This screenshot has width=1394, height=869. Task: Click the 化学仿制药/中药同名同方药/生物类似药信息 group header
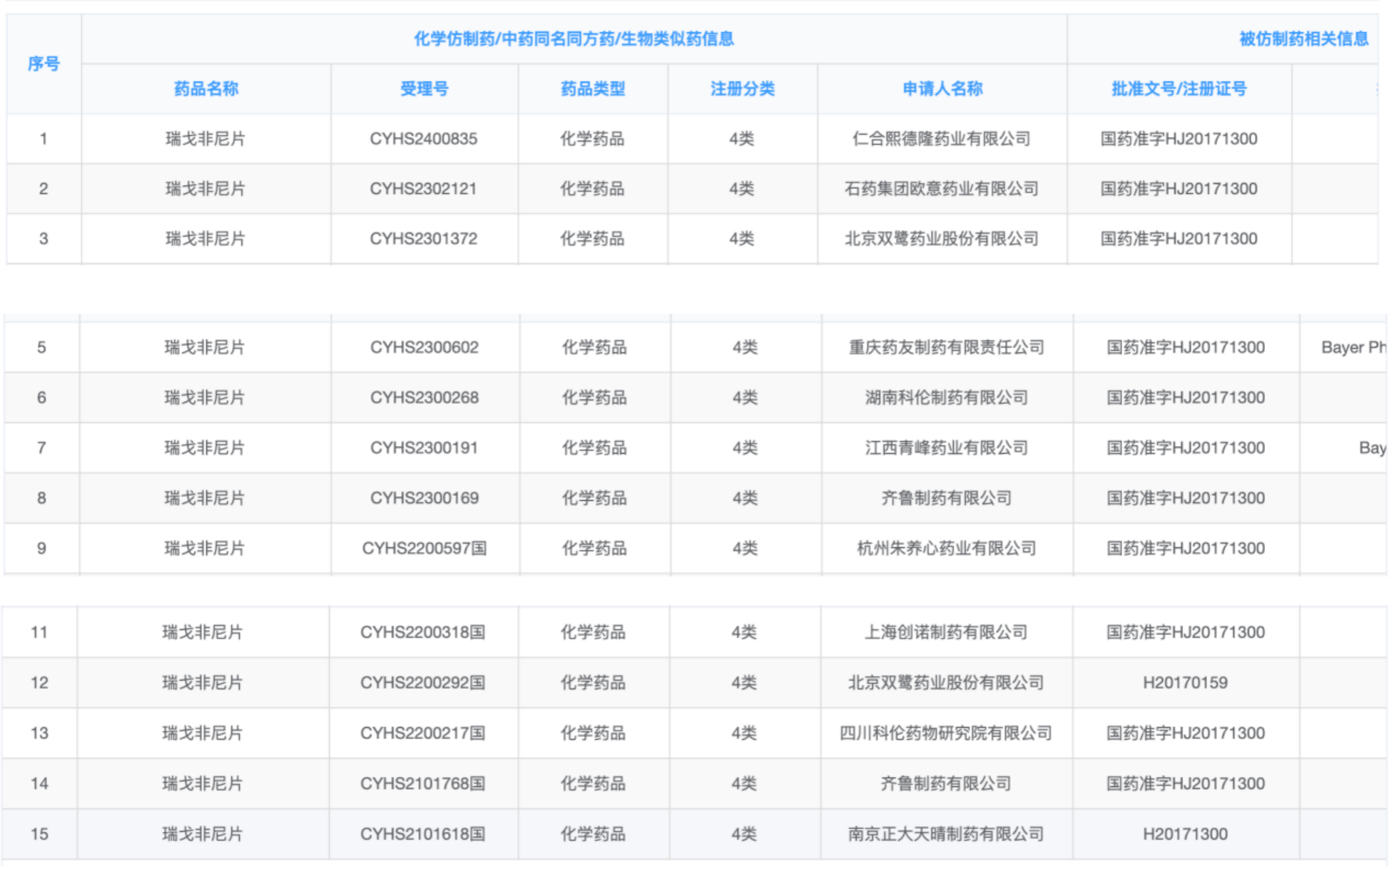point(574,39)
